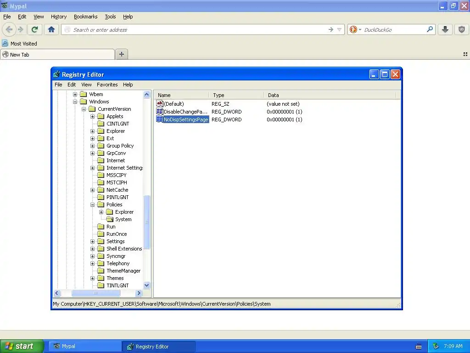470x353 pixels.
Task: Click the uBlock shield icon in Mypal
Action: click(462, 29)
